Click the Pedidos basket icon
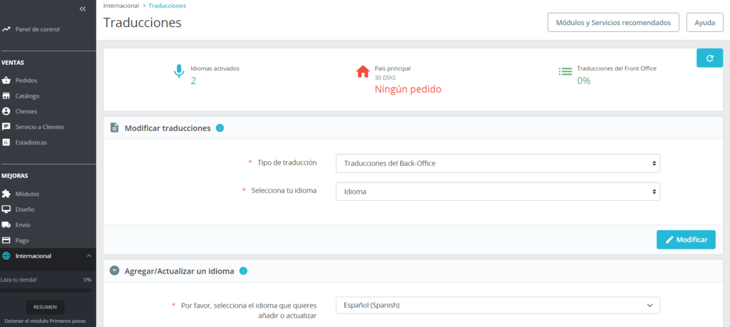The width and height of the screenshot is (730, 327). pyautogui.click(x=6, y=81)
